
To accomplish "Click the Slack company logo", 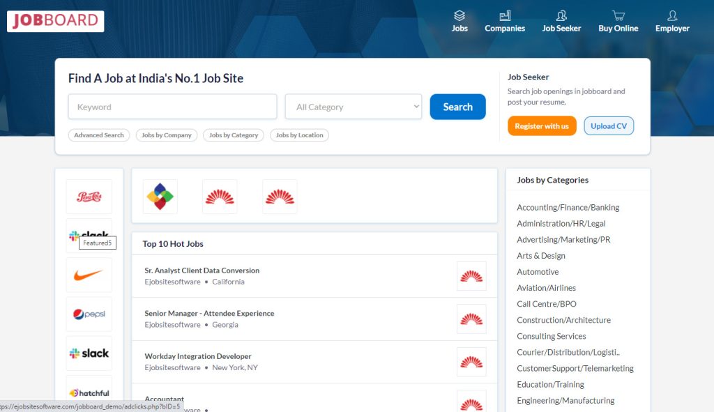I will (x=89, y=353).
